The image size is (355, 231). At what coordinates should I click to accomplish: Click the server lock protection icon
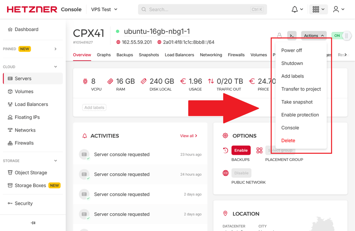pos(279,35)
